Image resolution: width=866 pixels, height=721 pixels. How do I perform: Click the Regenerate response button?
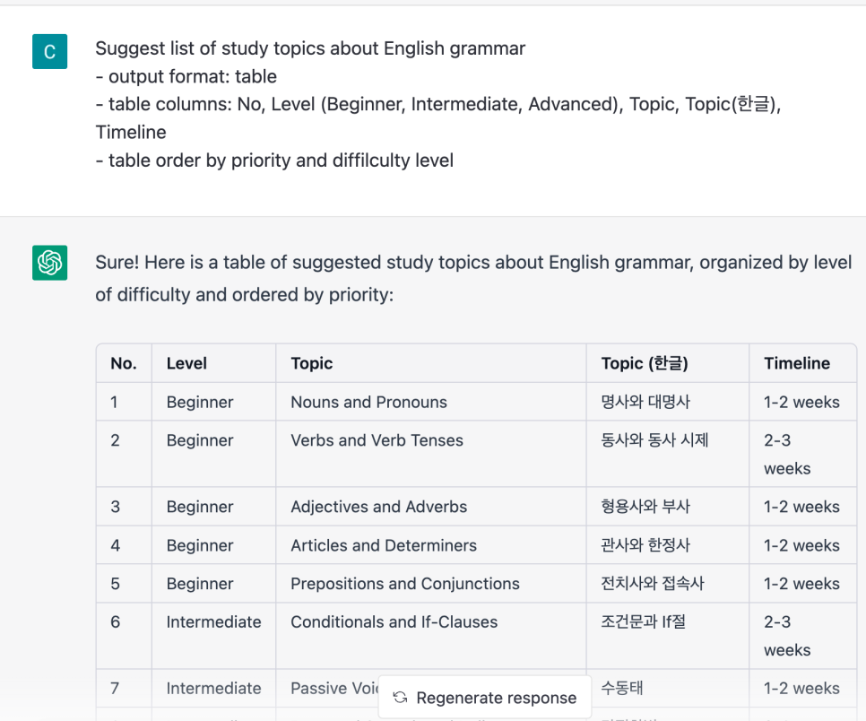[x=485, y=698]
